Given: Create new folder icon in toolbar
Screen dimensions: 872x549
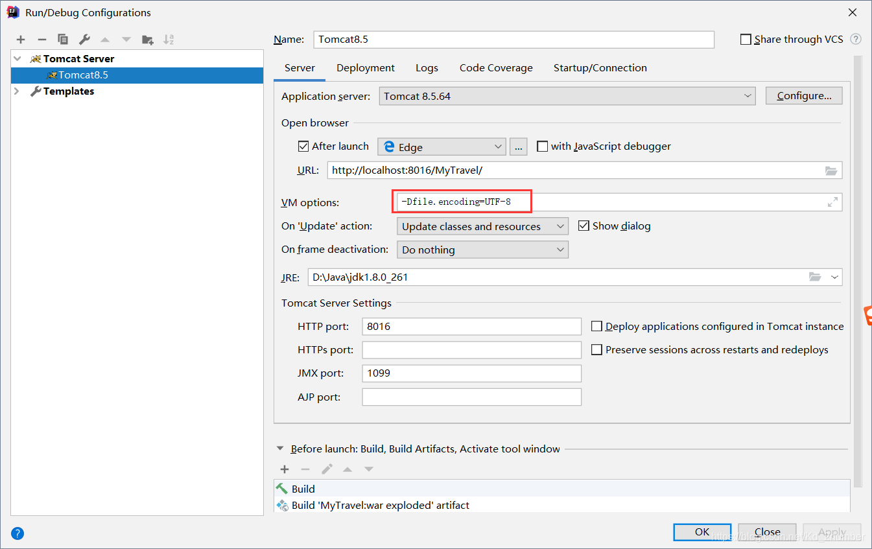Looking at the screenshot, I should (x=148, y=40).
